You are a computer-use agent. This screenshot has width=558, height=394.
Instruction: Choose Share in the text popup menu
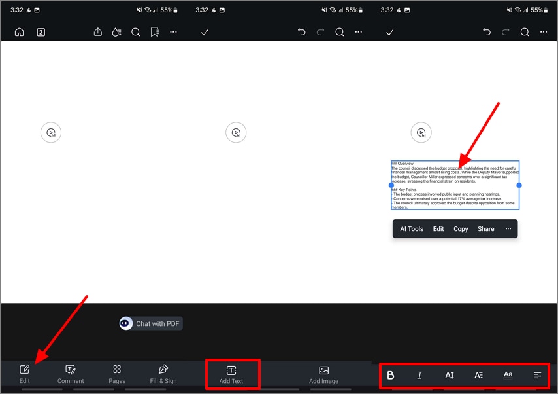485,229
